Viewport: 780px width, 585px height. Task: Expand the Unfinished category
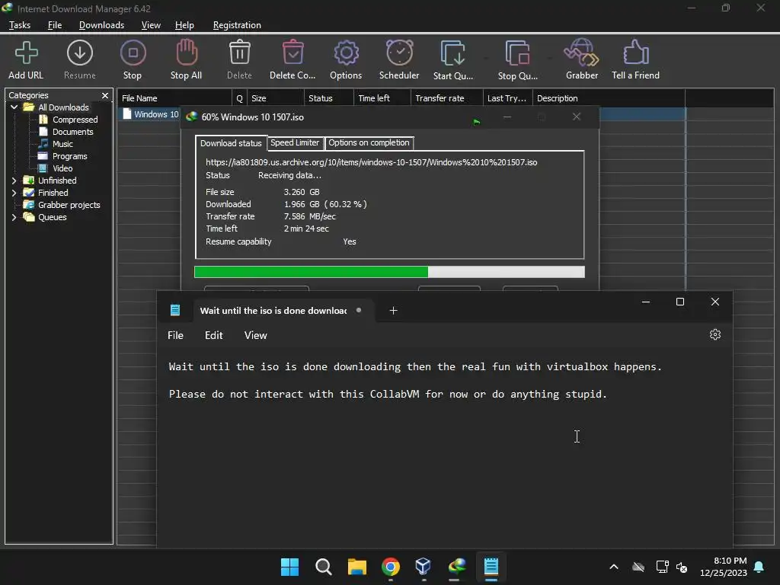tap(14, 181)
